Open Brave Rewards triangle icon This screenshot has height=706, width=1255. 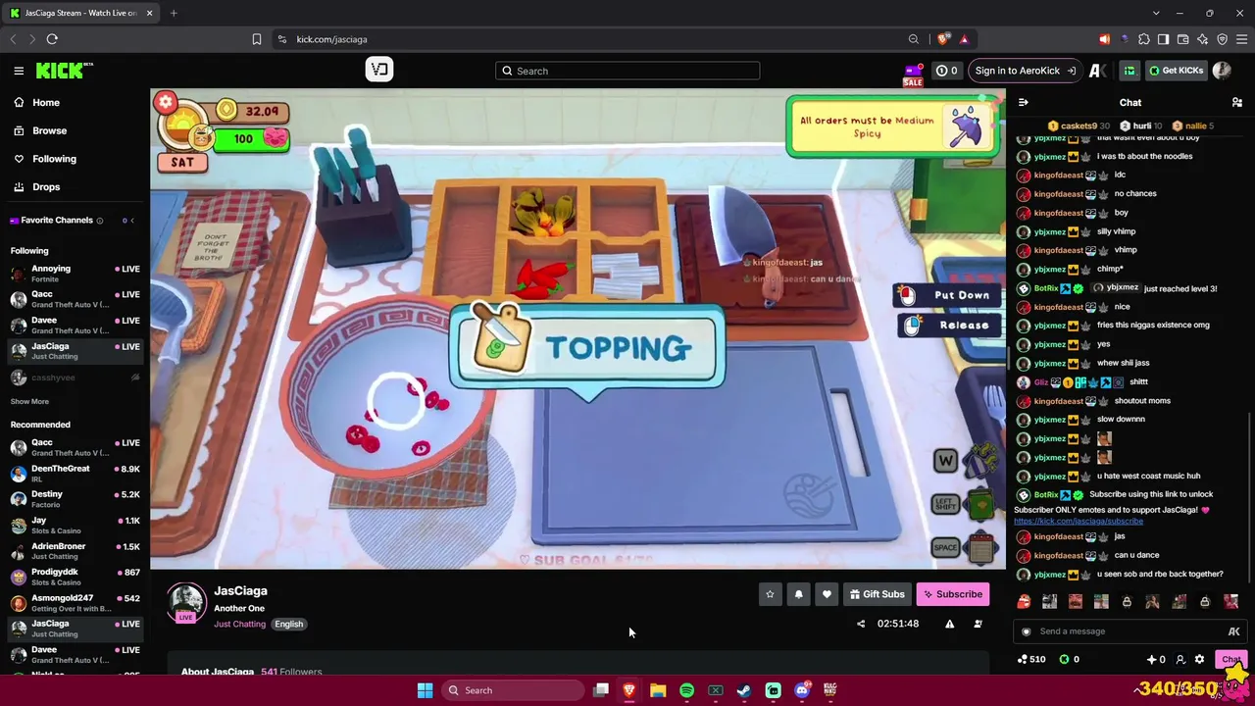pyautogui.click(x=964, y=39)
